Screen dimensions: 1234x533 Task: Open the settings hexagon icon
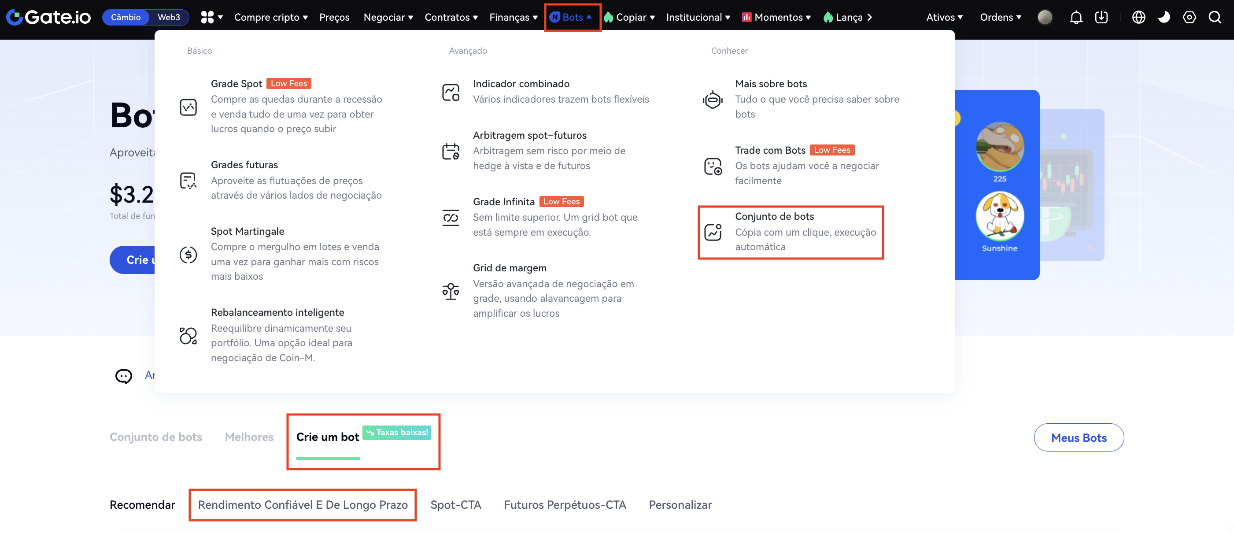pyautogui.click(x=1189, y=17)
